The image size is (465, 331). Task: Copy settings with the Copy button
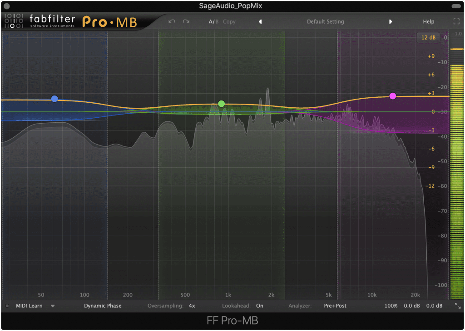[229, 22]
